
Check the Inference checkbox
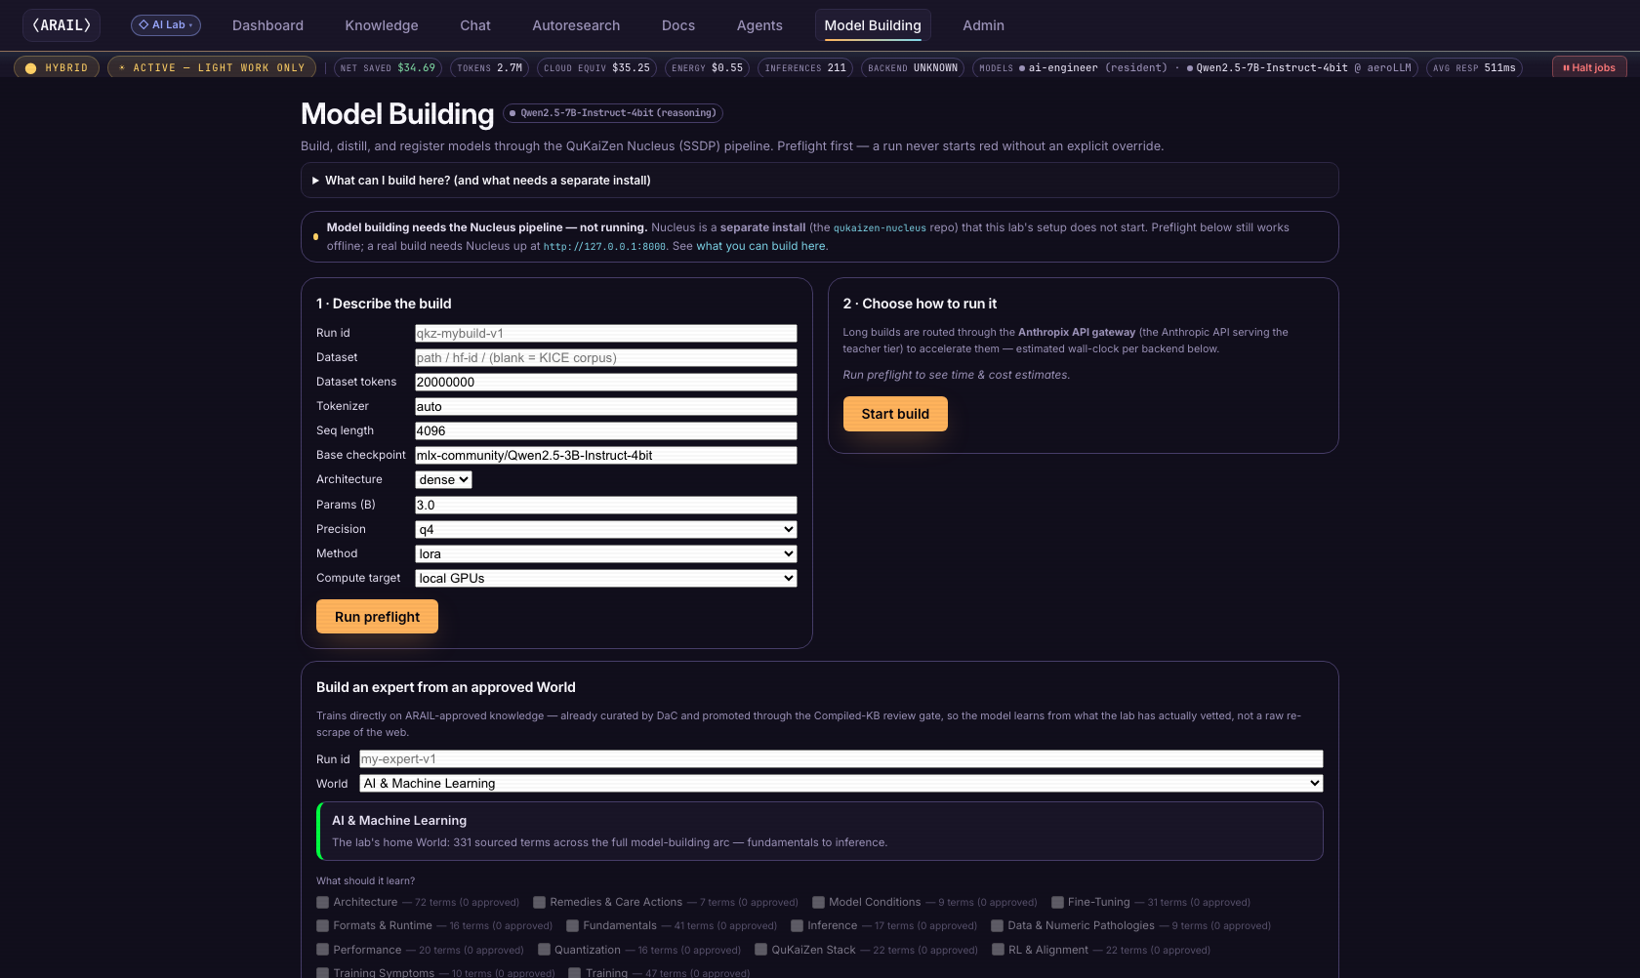pos(798,926)
